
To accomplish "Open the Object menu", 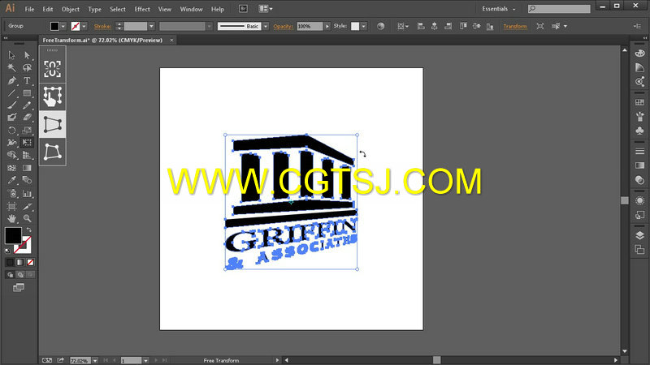I will (71, 9).
